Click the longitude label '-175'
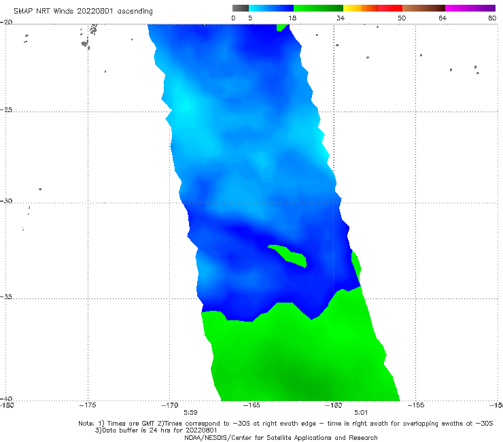The width and height of the screenshot is (503, 442). point(88,405)
